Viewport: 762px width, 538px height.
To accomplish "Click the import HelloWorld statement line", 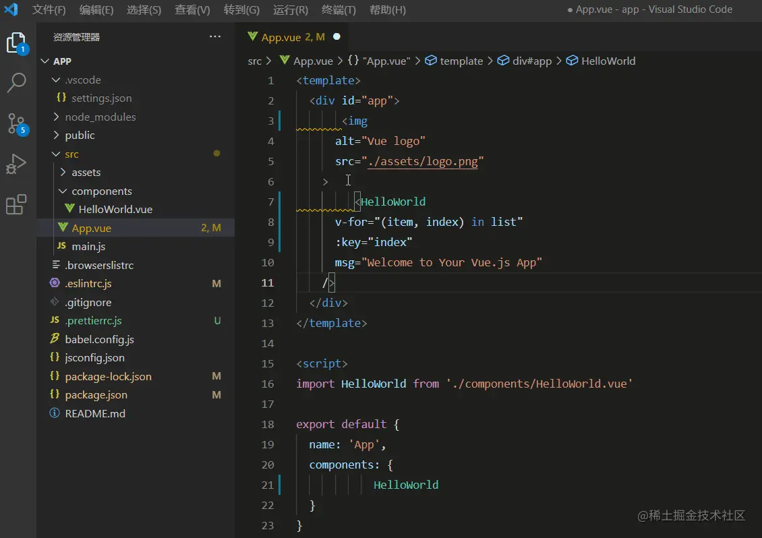I will [x=464, y=384].
